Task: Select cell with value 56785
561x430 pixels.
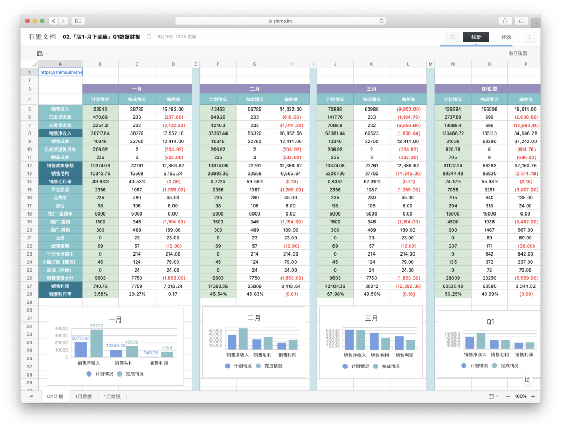Action: (255, 109)
